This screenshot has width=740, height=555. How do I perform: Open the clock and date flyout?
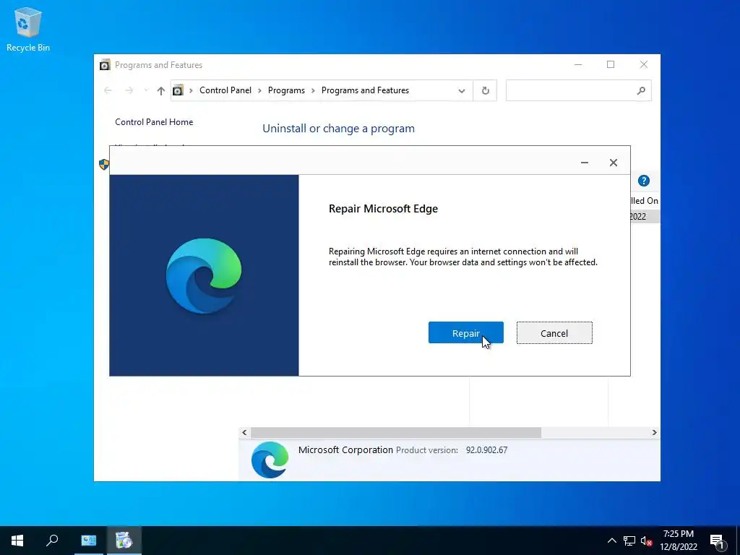click(678, 541)
